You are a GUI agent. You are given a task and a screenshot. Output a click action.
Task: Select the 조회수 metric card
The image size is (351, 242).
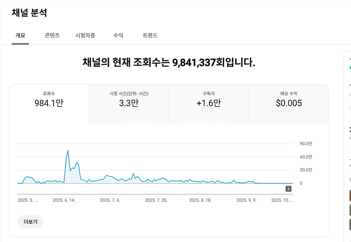(49, 99)
